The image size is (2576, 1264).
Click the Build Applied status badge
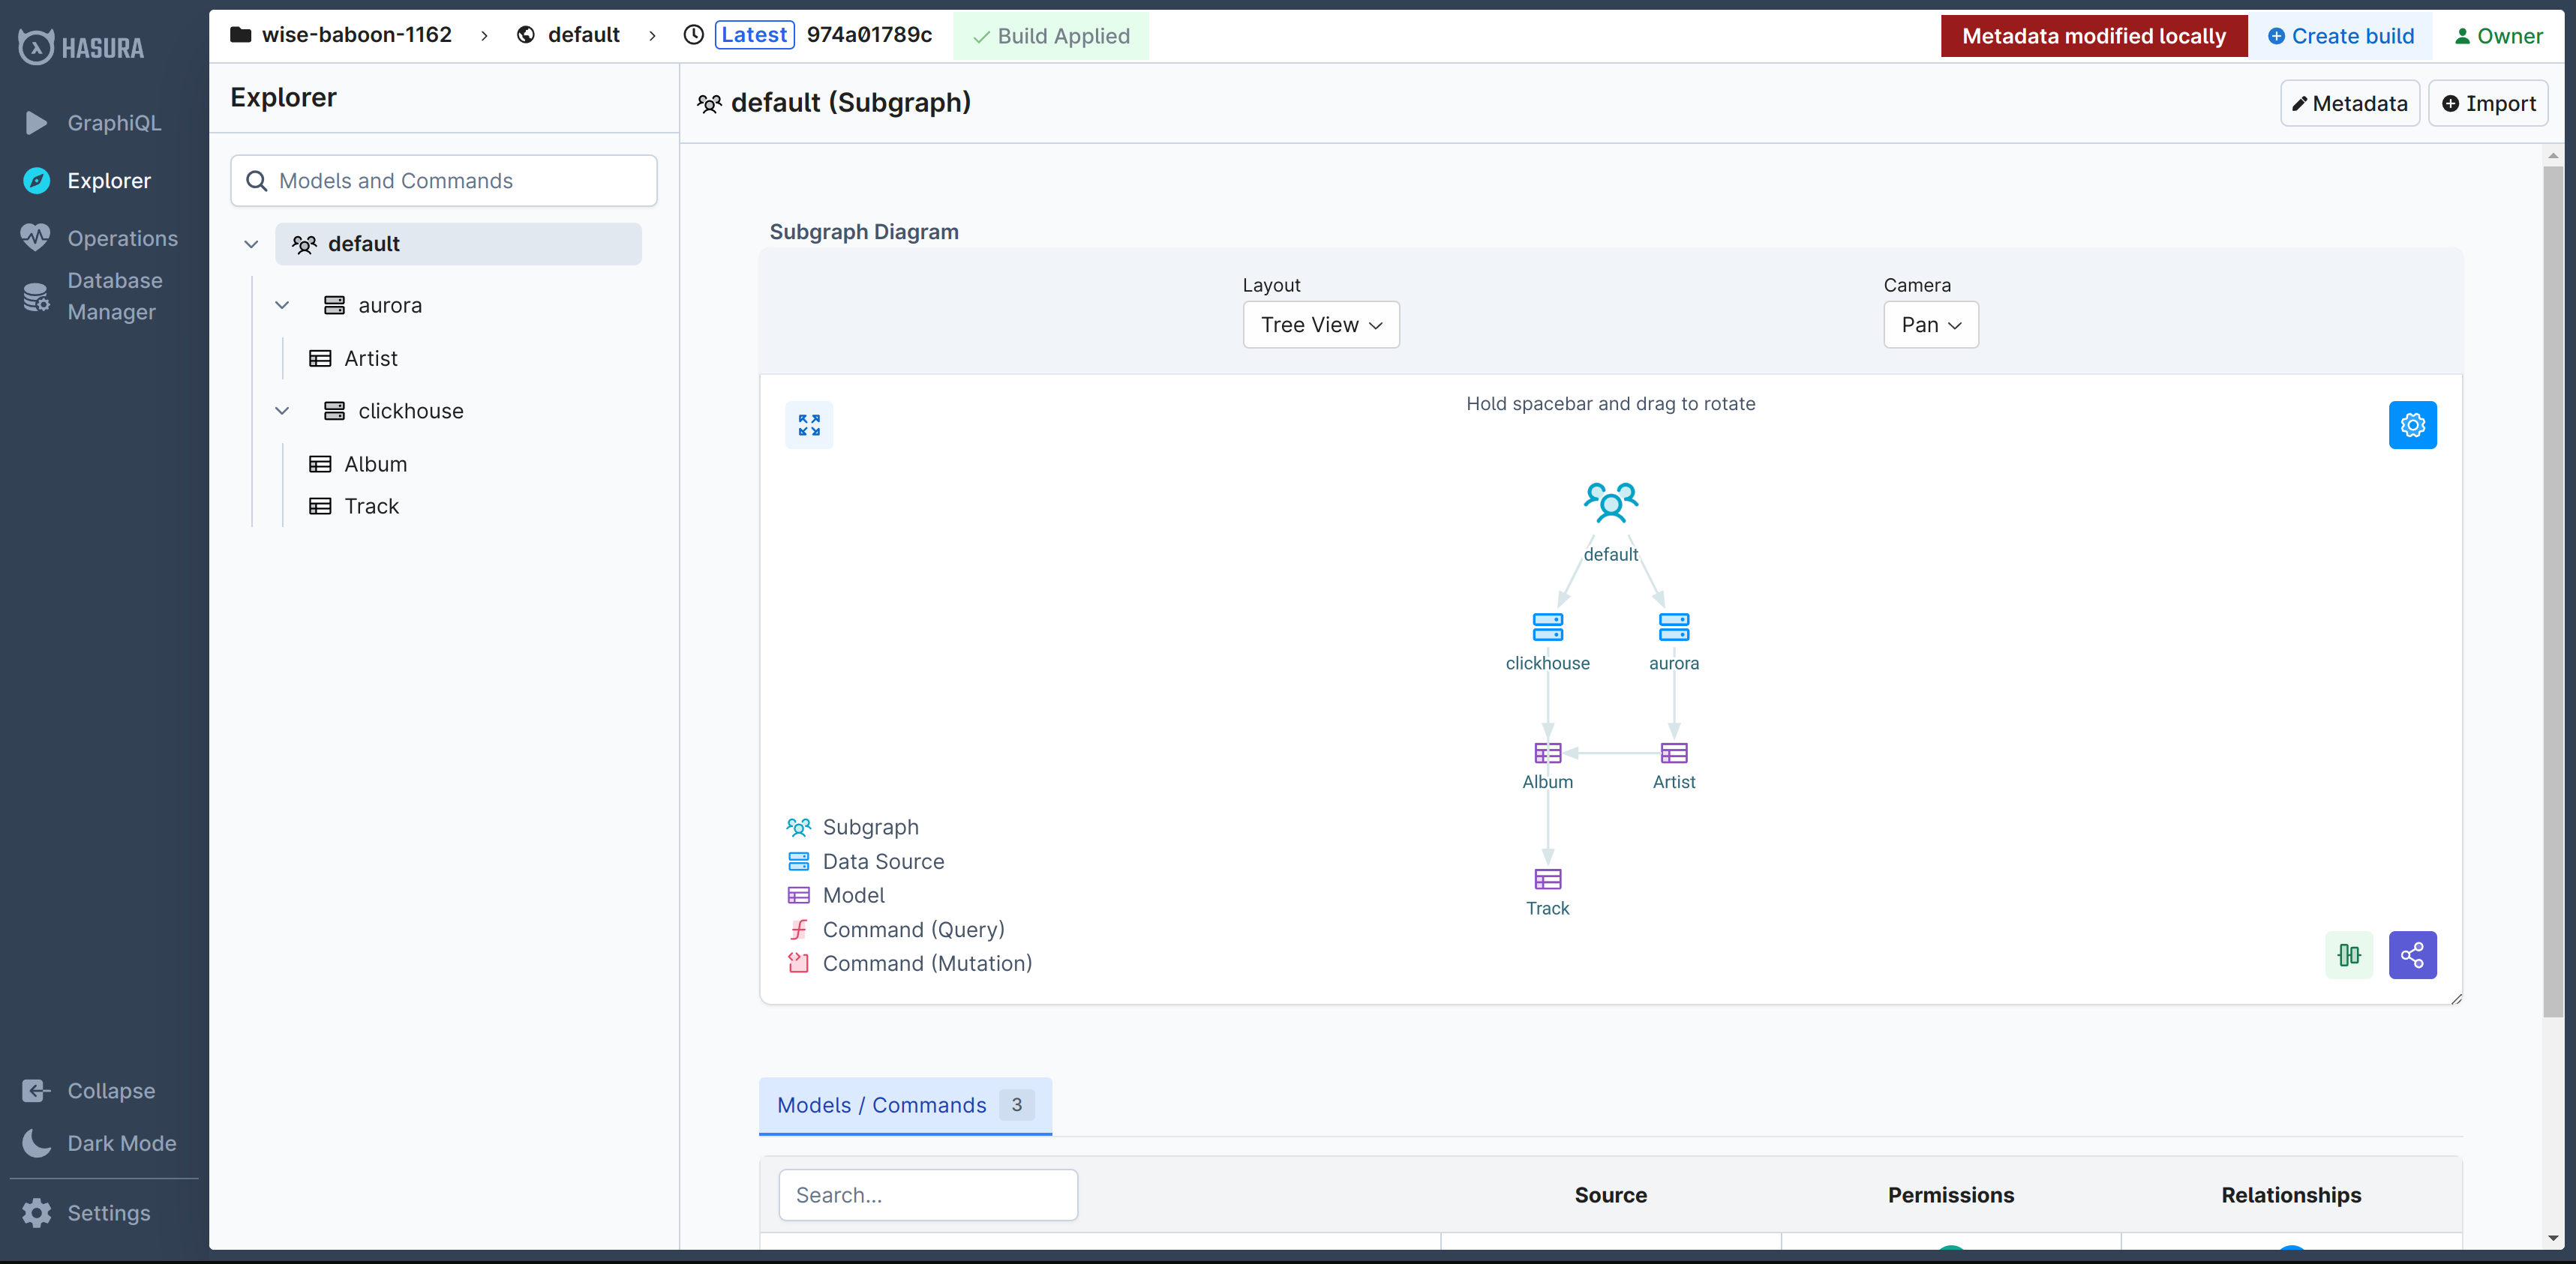coord(1051,36)
